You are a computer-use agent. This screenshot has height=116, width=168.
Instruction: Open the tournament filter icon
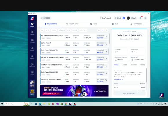(x=103, y=30)
